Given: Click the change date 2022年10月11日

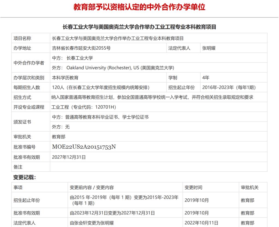Looking at the screenshot, I should point(201,223).
